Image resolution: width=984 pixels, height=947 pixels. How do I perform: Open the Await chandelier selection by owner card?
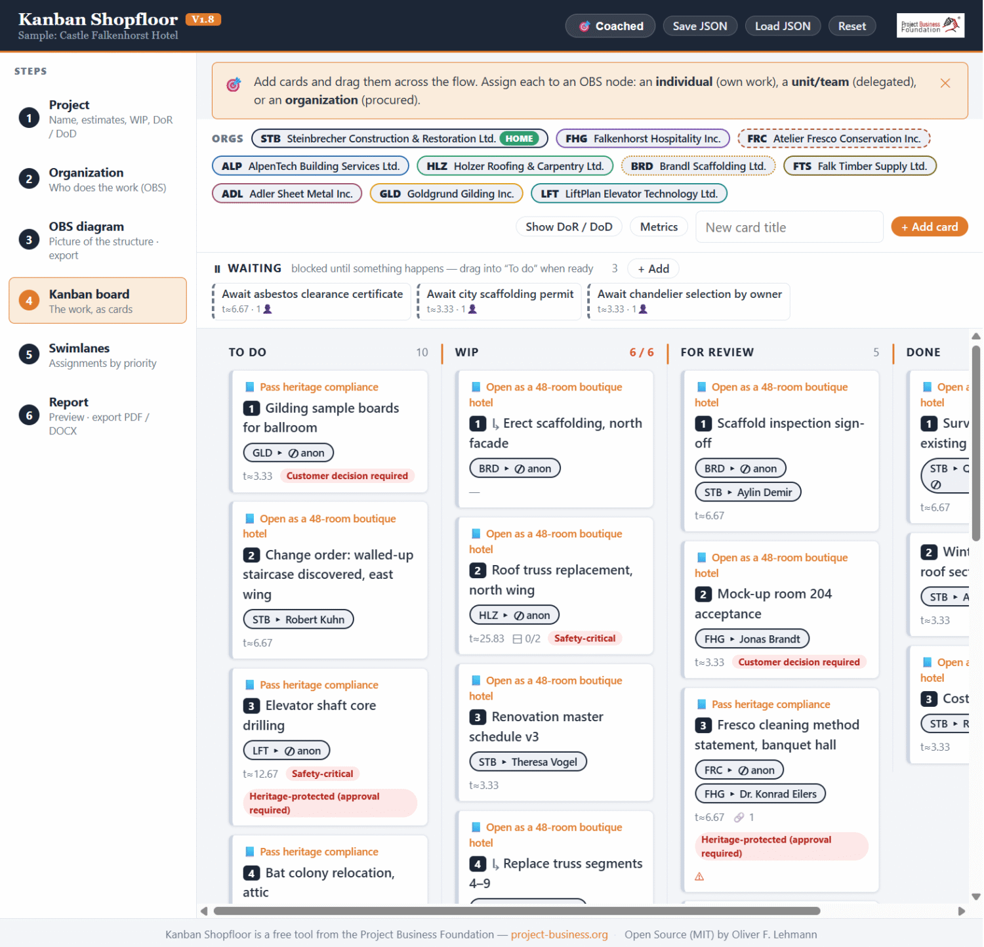pos(688,301)
